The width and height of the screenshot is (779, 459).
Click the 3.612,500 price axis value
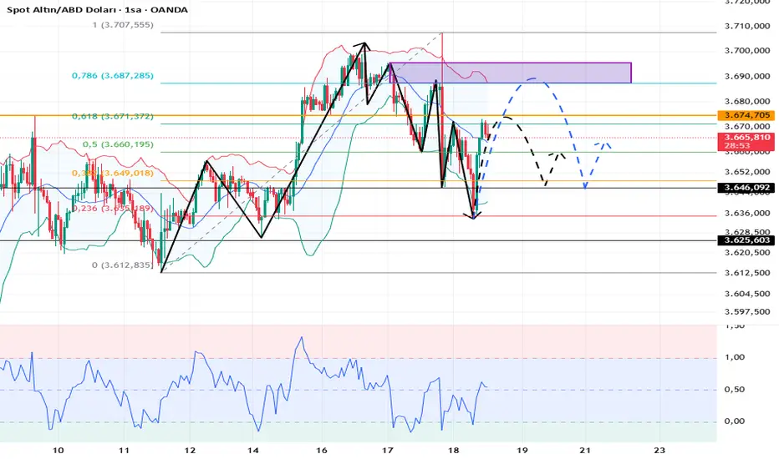click(747, 272)
